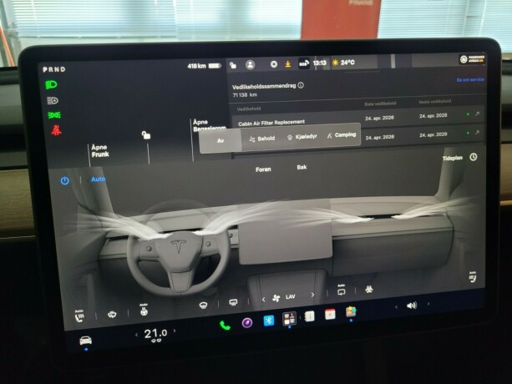The width and height of the screenshot is (512, 384).
Task: Select the Av climate keep mode
Action: 221,140
